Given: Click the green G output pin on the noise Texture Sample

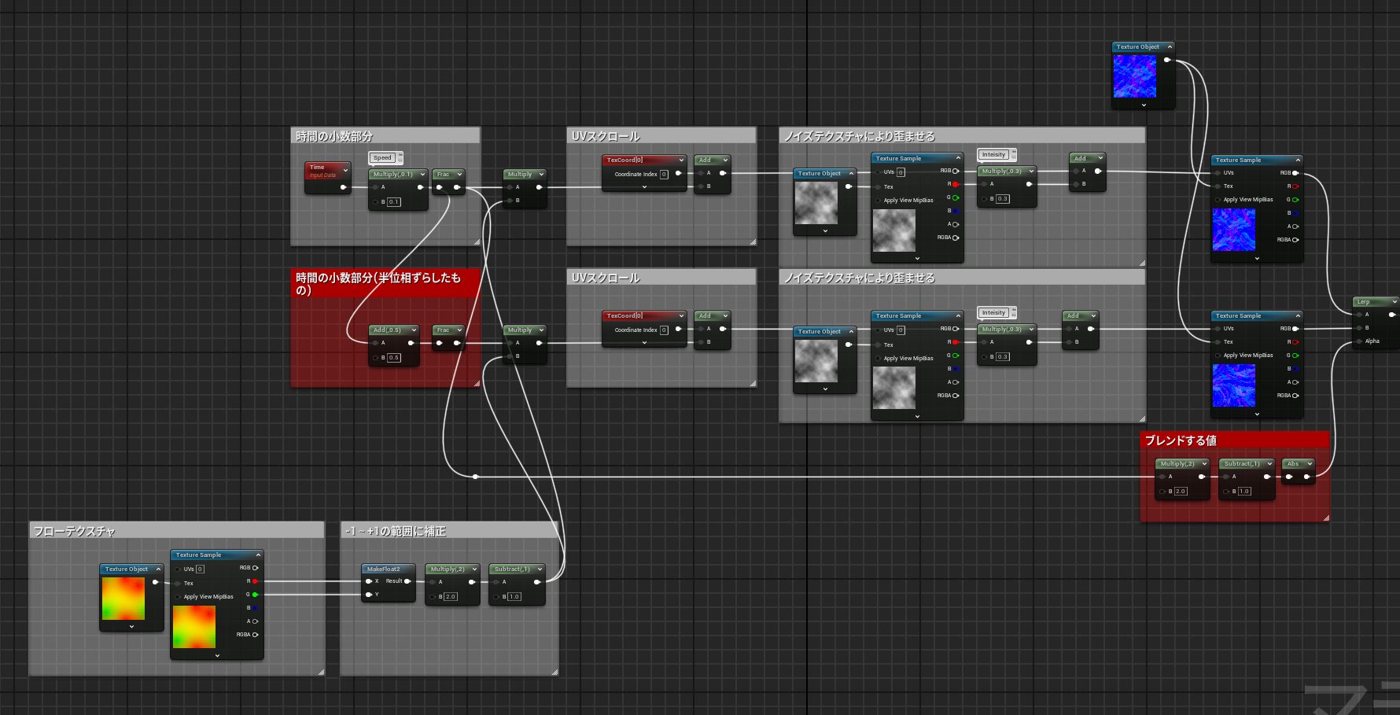Looking at the screenshot, I should pos(956,199).
